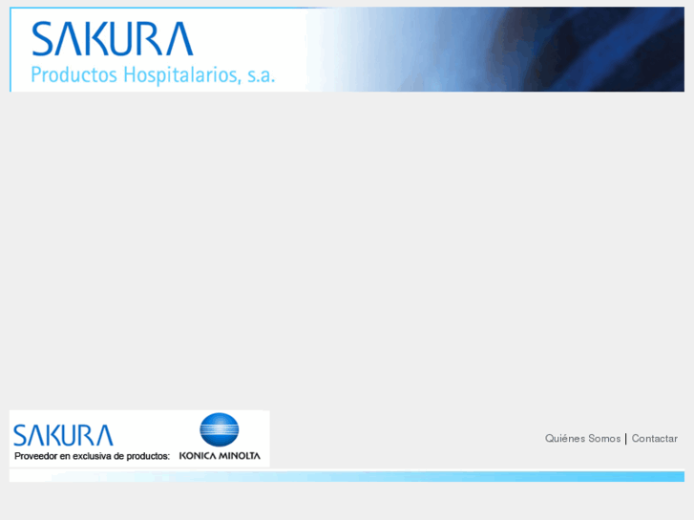This screenshot has width=694, height=520.
Task: Click the KONICA MINOLTA wordmark
Action: (x=220, y=455)
